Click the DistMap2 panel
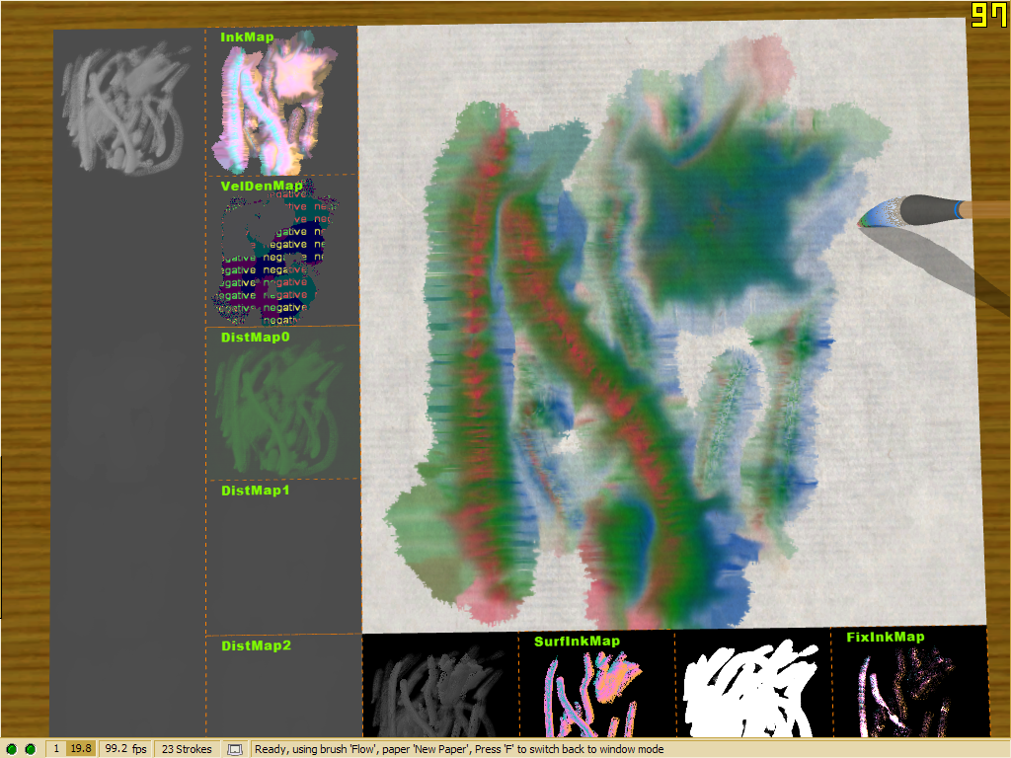1011x758 pixels. tap(280, 690)
